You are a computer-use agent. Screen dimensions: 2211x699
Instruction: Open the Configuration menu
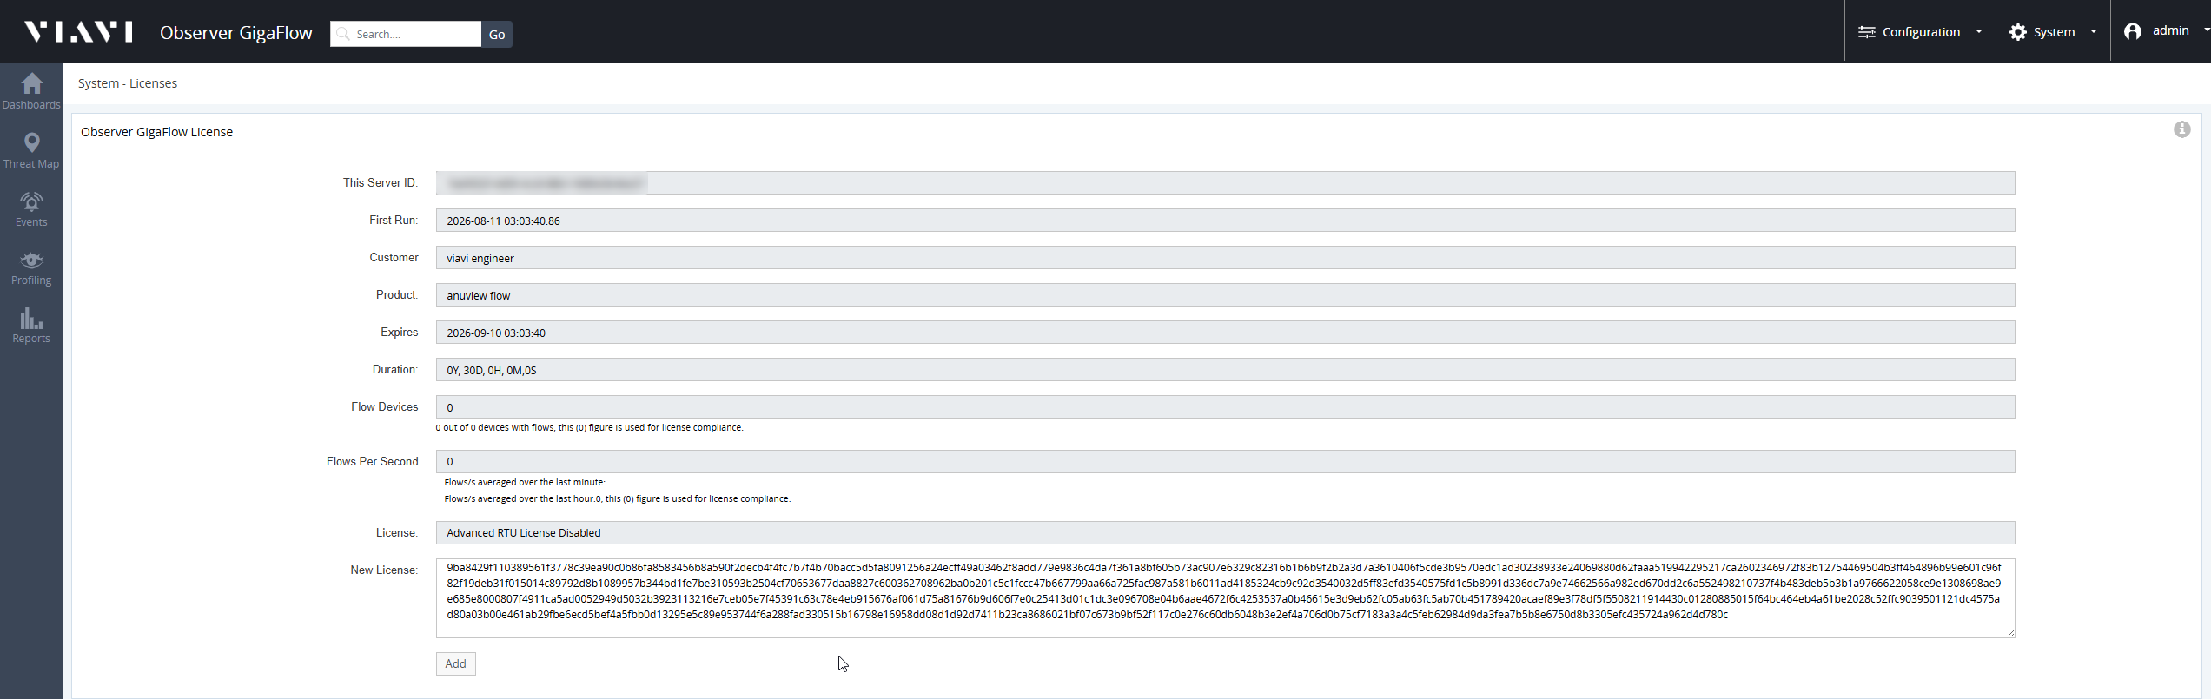(x=1920, y=32)
